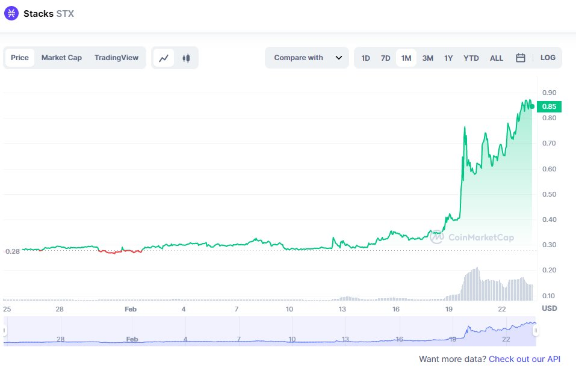
Task: Switch to candlestick chart icon
Action: [x=186, y=58]
